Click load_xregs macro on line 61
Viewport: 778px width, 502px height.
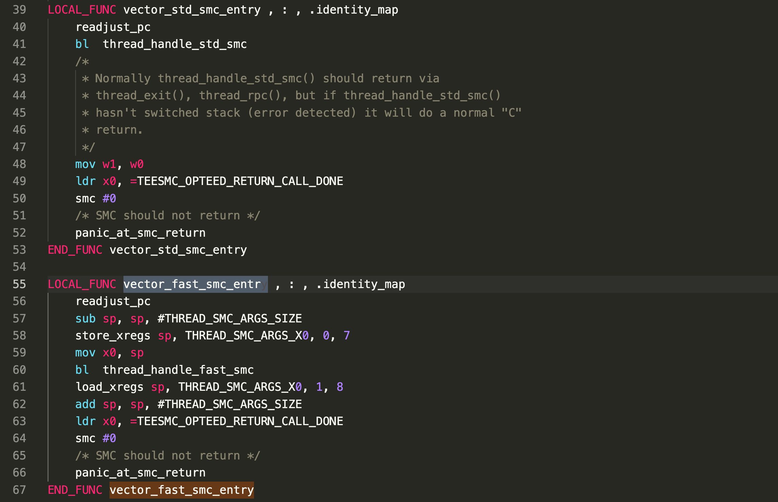[x=109, y=387]
